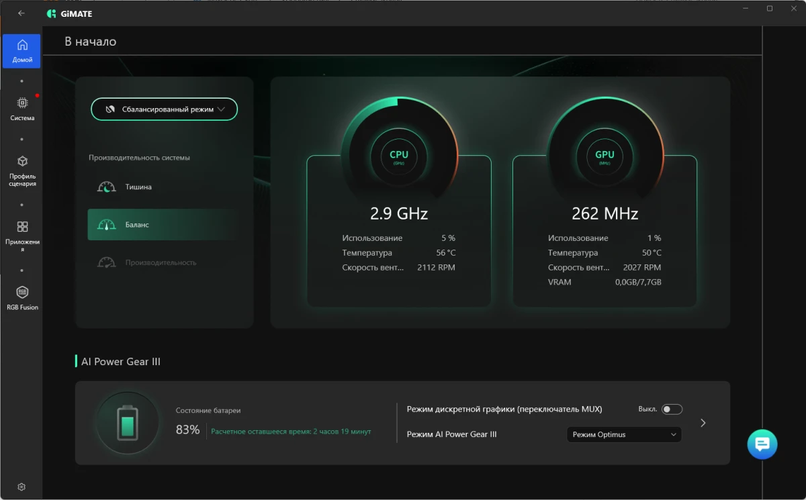Click GPU fan speed 2027 RPM
806x500 pixels.
641,268
